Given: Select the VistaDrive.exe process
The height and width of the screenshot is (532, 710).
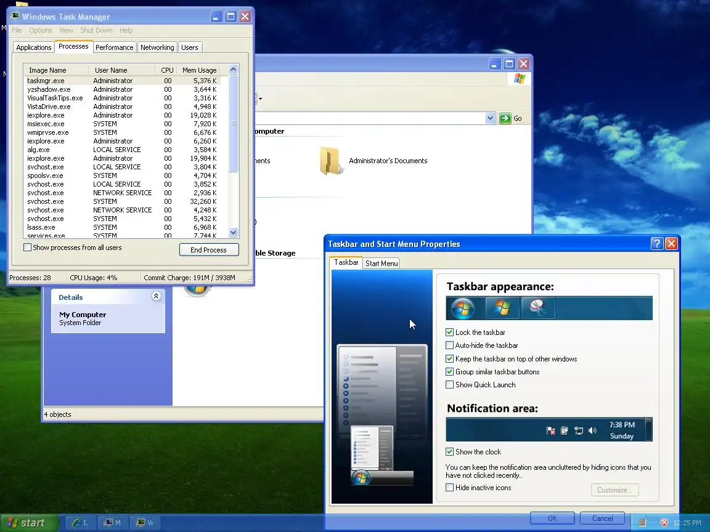Looking at the screenshot, I should click(x=122, y=107).
